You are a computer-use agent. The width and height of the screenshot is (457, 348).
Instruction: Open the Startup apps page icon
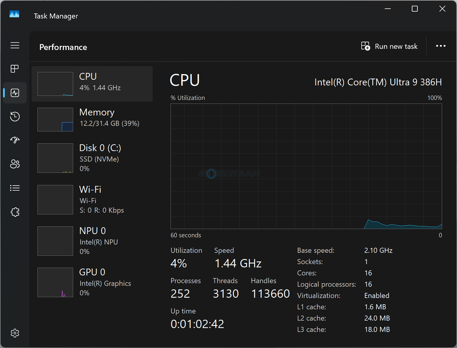15,140
